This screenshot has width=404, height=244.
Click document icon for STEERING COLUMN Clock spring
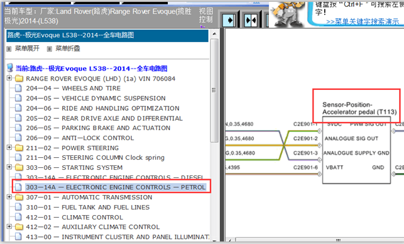tap(18, 157)
